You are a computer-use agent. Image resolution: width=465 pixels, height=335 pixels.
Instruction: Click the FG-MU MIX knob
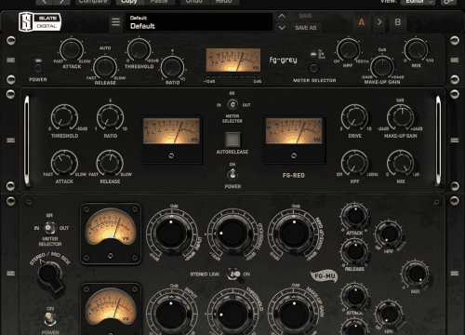click(416, 274)
